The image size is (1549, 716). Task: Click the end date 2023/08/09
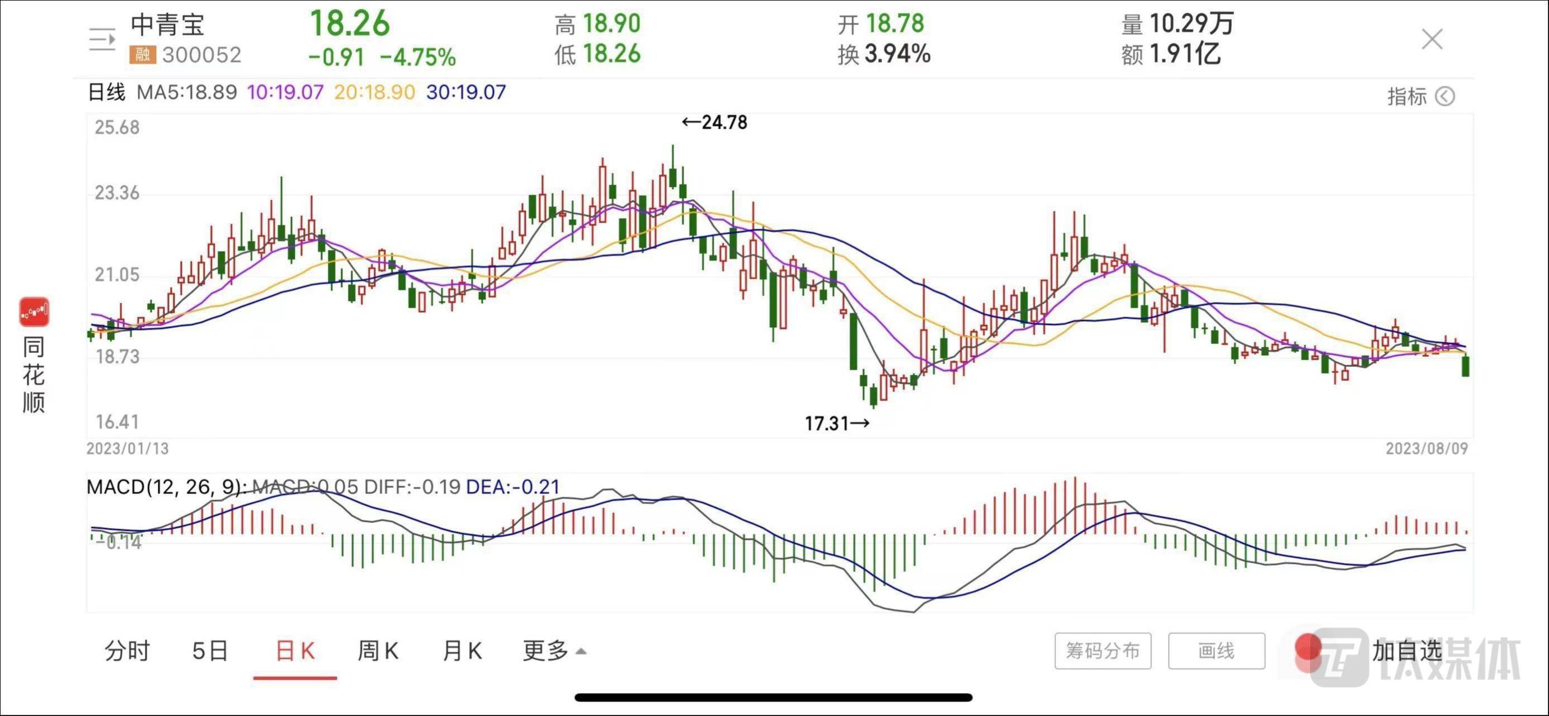(1427, 449)
